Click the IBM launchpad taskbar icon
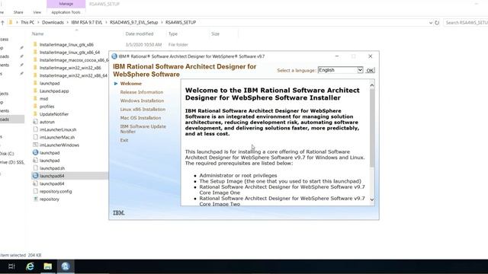The height and width of the screenshot is (274, 488). pyautogui.click(x=66, y=266)
